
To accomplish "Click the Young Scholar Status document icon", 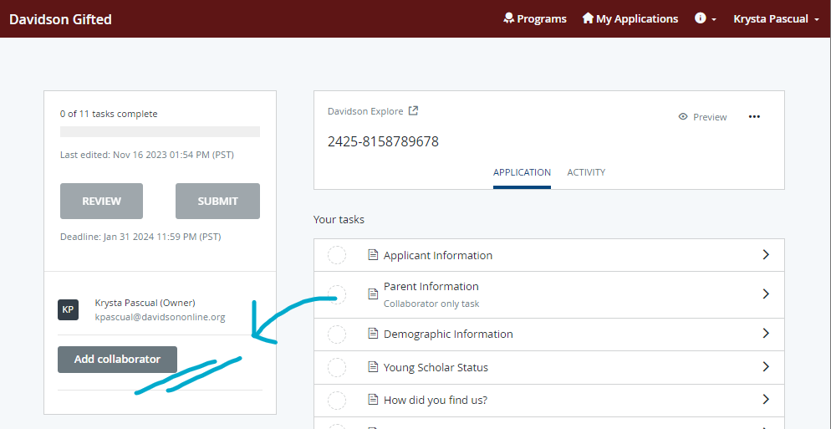I will (373, 366).
